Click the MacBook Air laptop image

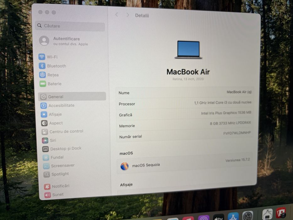[x=188, y=50]
